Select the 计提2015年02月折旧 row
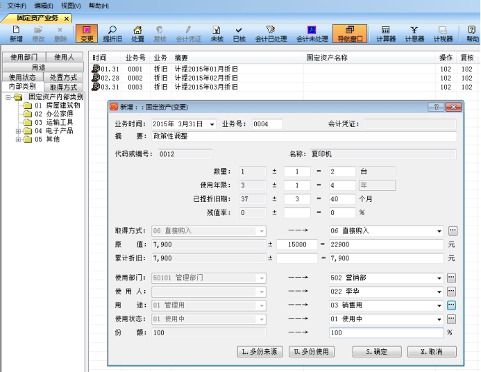 pyautogui.click(x=284, y=78)
